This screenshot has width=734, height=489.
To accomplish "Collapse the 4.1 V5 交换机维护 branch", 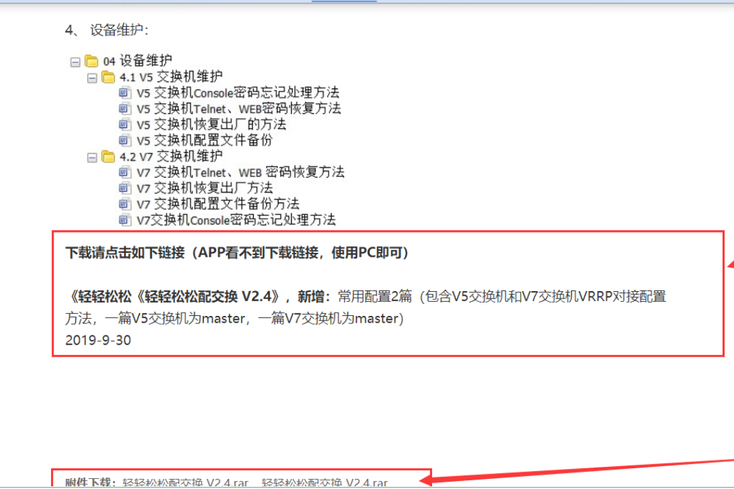I will pyautogui.click(x=92, y=78).
